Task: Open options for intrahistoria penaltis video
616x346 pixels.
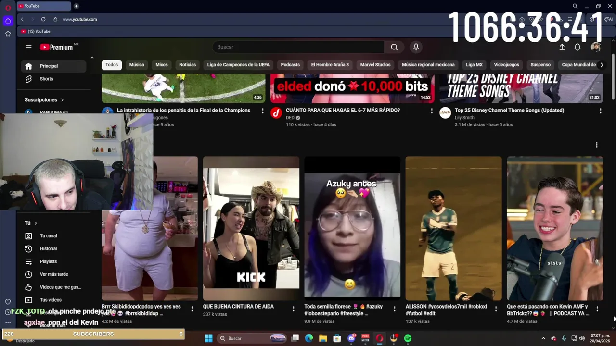Action: click(x=262, y=111)
